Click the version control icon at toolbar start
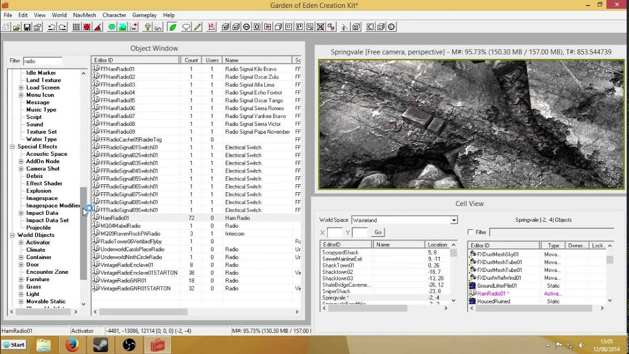This screenshot has width=629, height=354. click(6, 27)
